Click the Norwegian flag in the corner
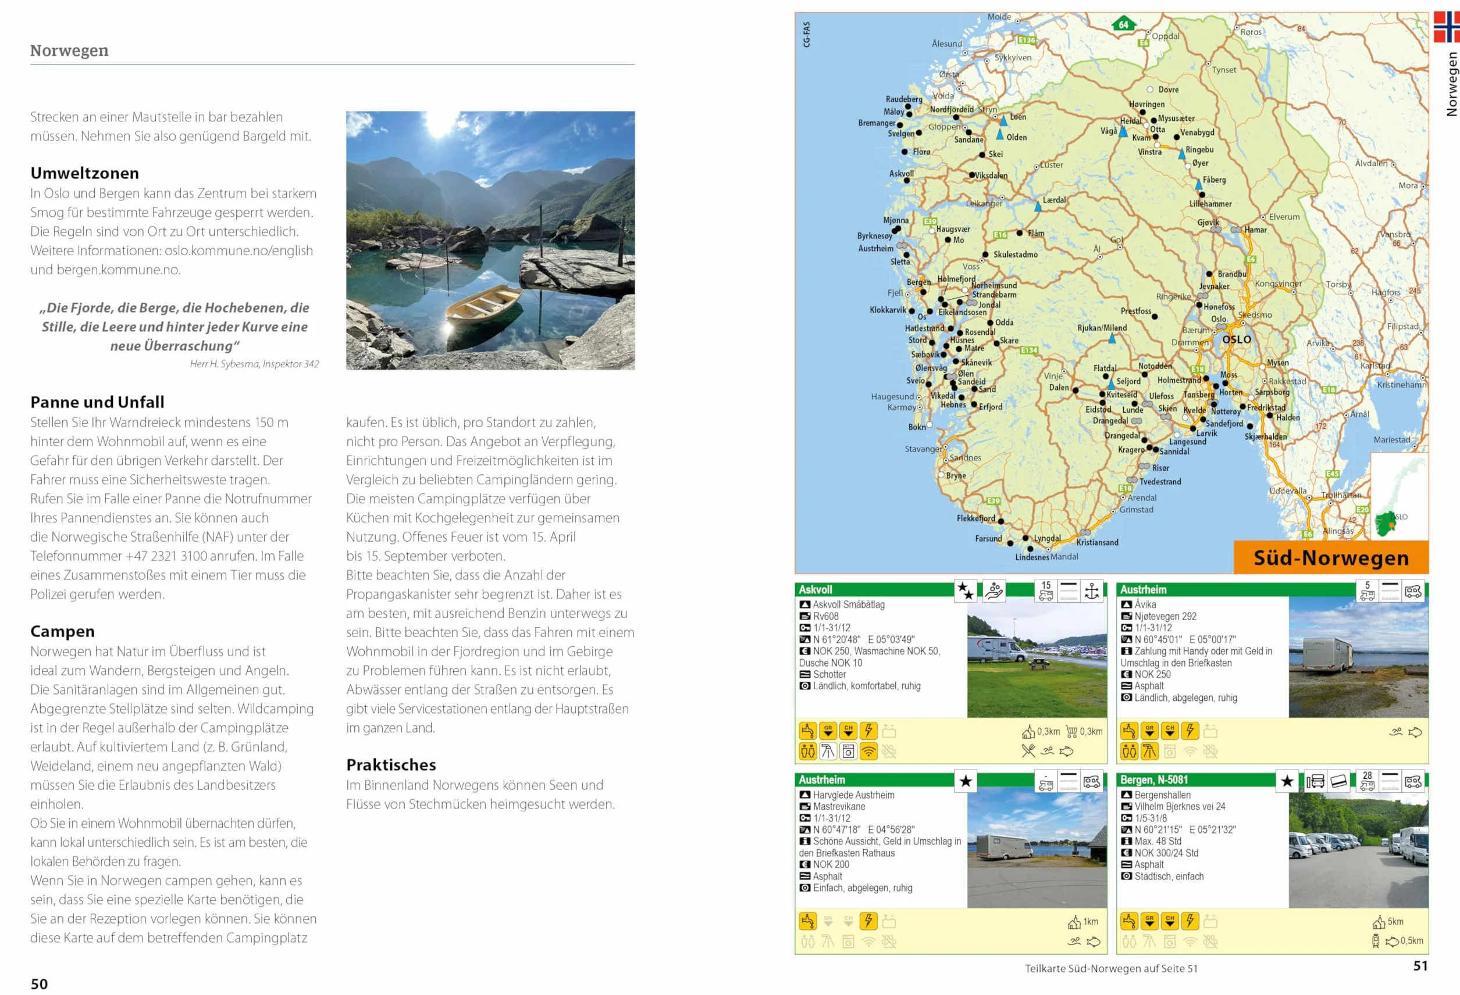 click(1446, 27)
